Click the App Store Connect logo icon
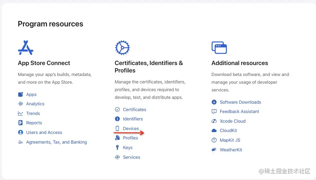The width and height of the screenshot is (316, 180). (x=26, y=48)
